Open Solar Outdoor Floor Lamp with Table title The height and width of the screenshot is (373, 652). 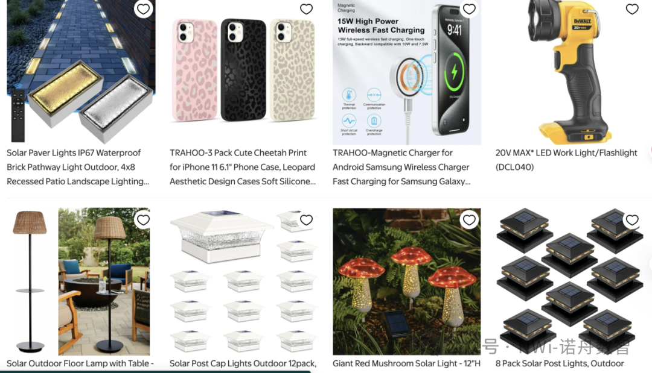tap(80, 363)
